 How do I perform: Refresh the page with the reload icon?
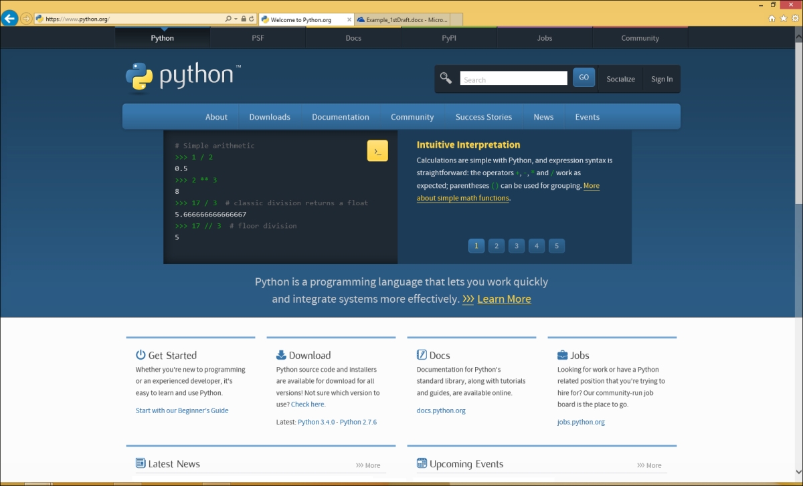coord(252,19)
